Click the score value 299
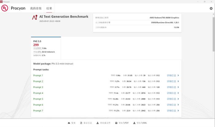This screenshot has height=127, width=215. (36, 45)
